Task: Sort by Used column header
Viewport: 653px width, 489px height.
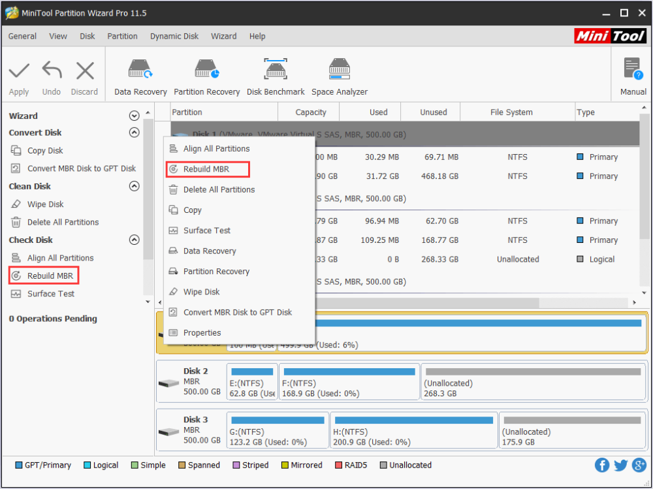Action: coord(370,112)
